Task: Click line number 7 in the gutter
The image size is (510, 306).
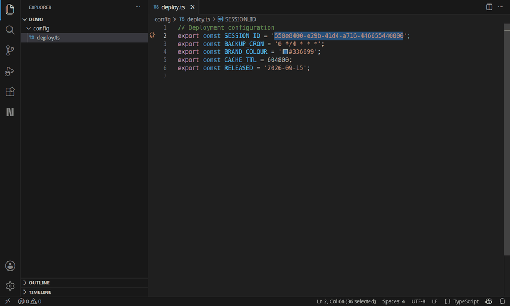Action: point(165,76)
